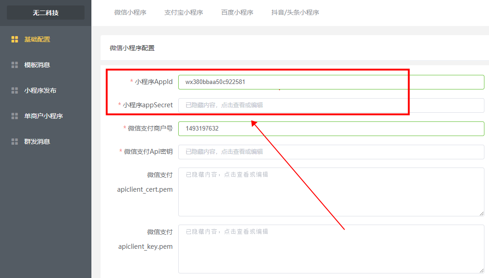489x278 pixels.
Task: Click the 小程序发布 grid icon
Action: click(x=15, y=90)
